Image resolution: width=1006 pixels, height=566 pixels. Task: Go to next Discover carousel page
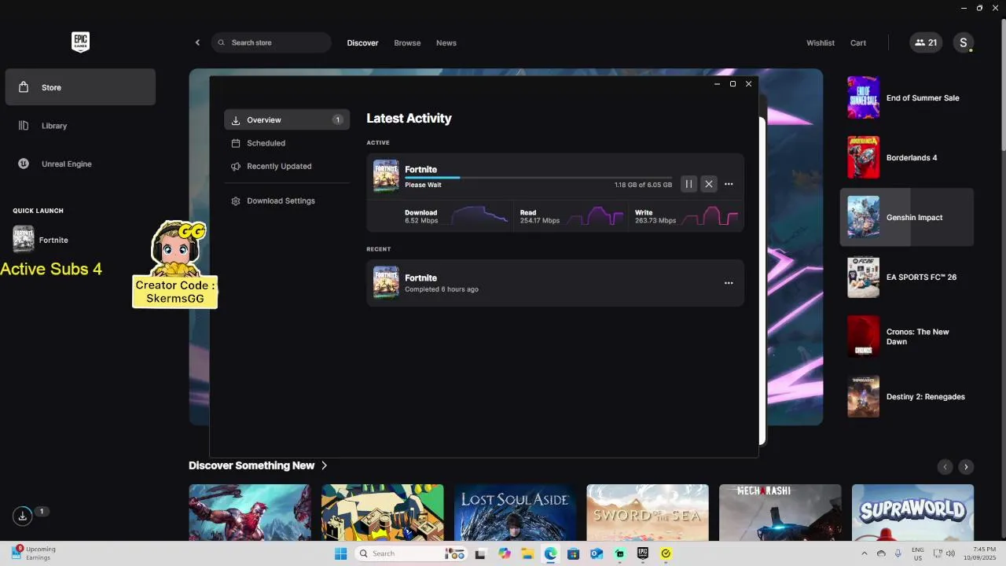tap(966, 467)
